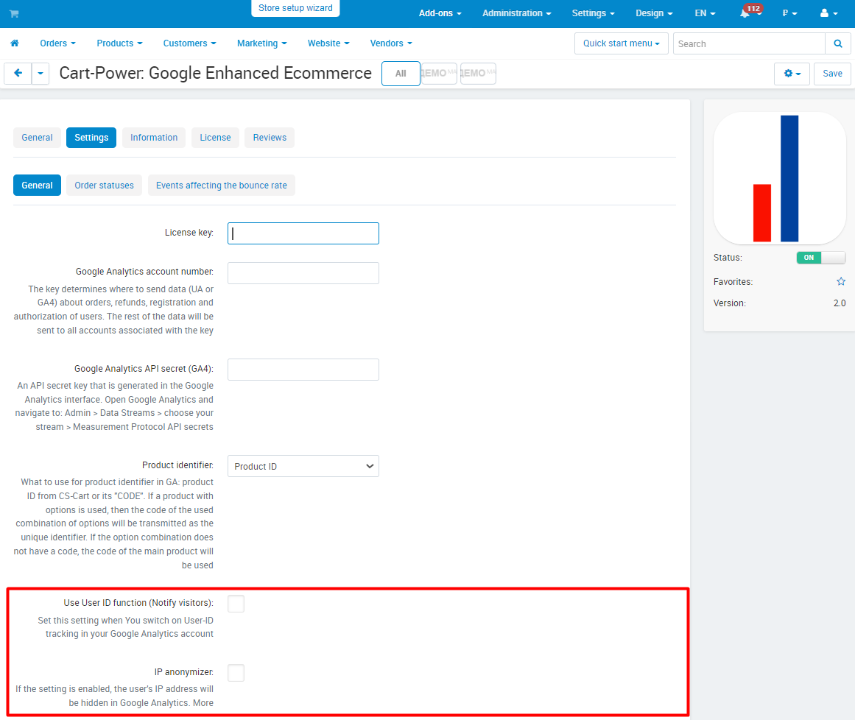Switch to the License tab
Screen dimensions: 855x720
pyautogui.click(x=215, y=138)
